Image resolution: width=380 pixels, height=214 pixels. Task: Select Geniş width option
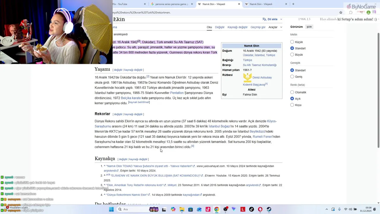pos(292,77)
